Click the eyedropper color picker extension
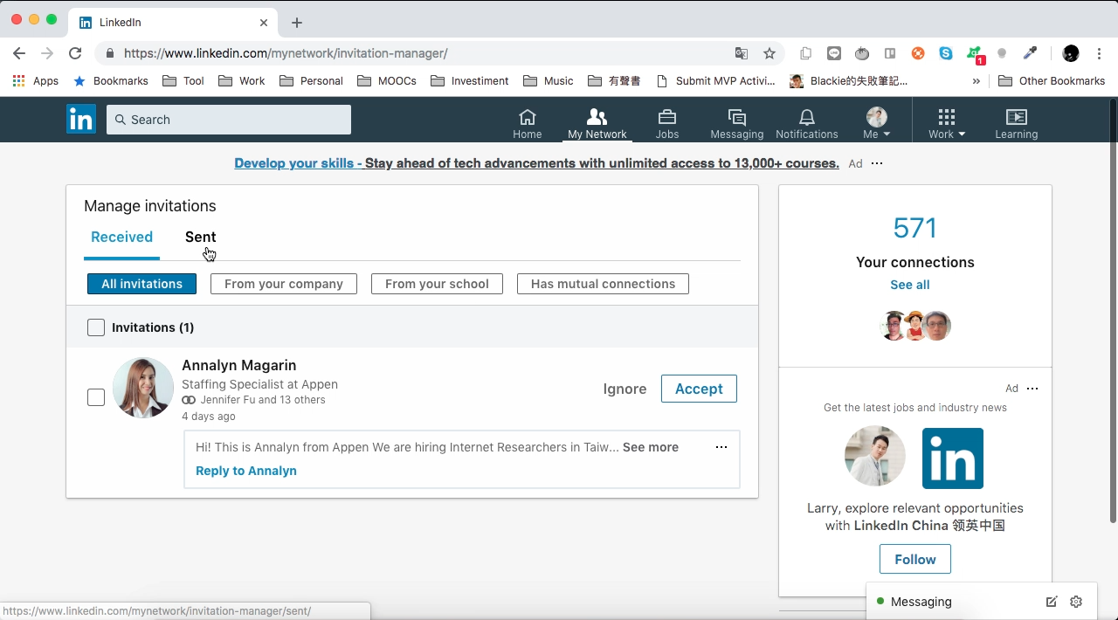This screenshot has height=620, width=1118. 1031,53
